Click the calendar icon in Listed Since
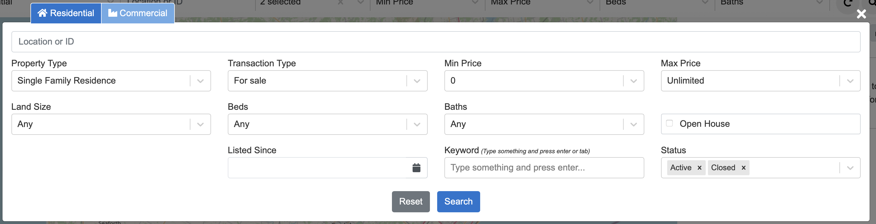The width and height of the screenshot is (876, 224). pos(416,168)
